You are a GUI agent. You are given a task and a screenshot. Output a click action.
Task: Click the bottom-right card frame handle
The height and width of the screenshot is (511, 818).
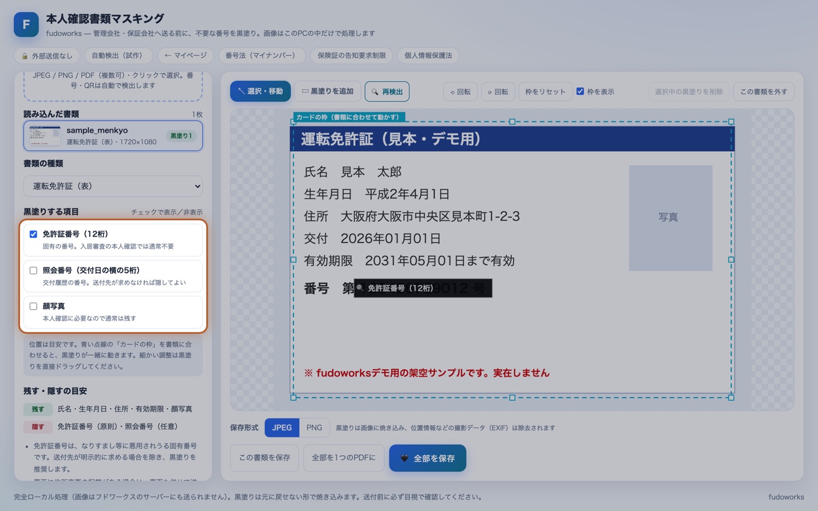[731, 397]
